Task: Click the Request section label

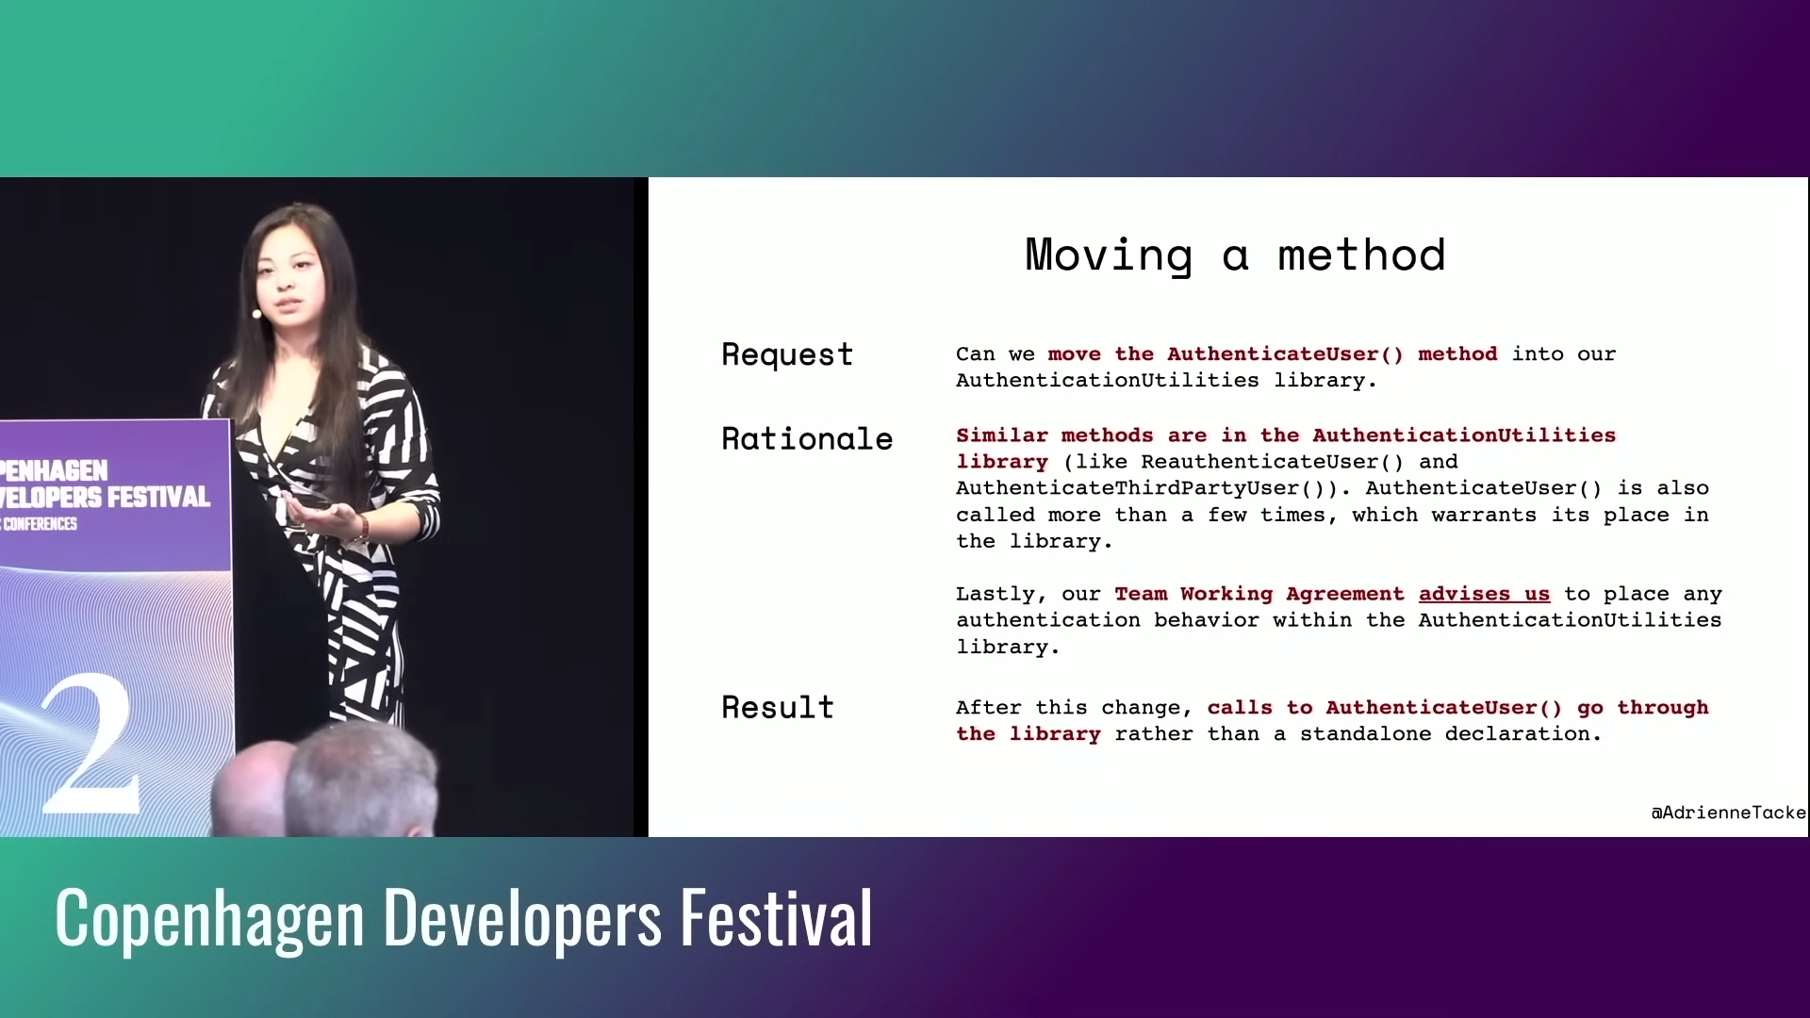Action: 787,354
